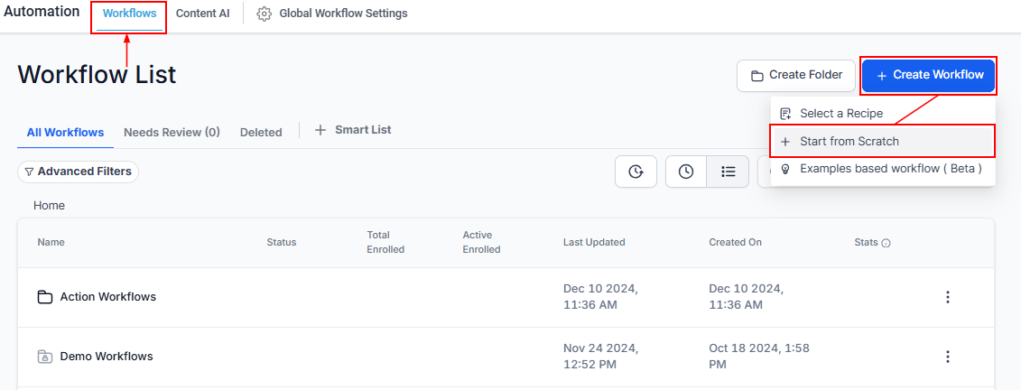The height and width of the screenshot is (390, 1021).
Task: Click the Home breadcrumb
Action: [x=49, y=206]
